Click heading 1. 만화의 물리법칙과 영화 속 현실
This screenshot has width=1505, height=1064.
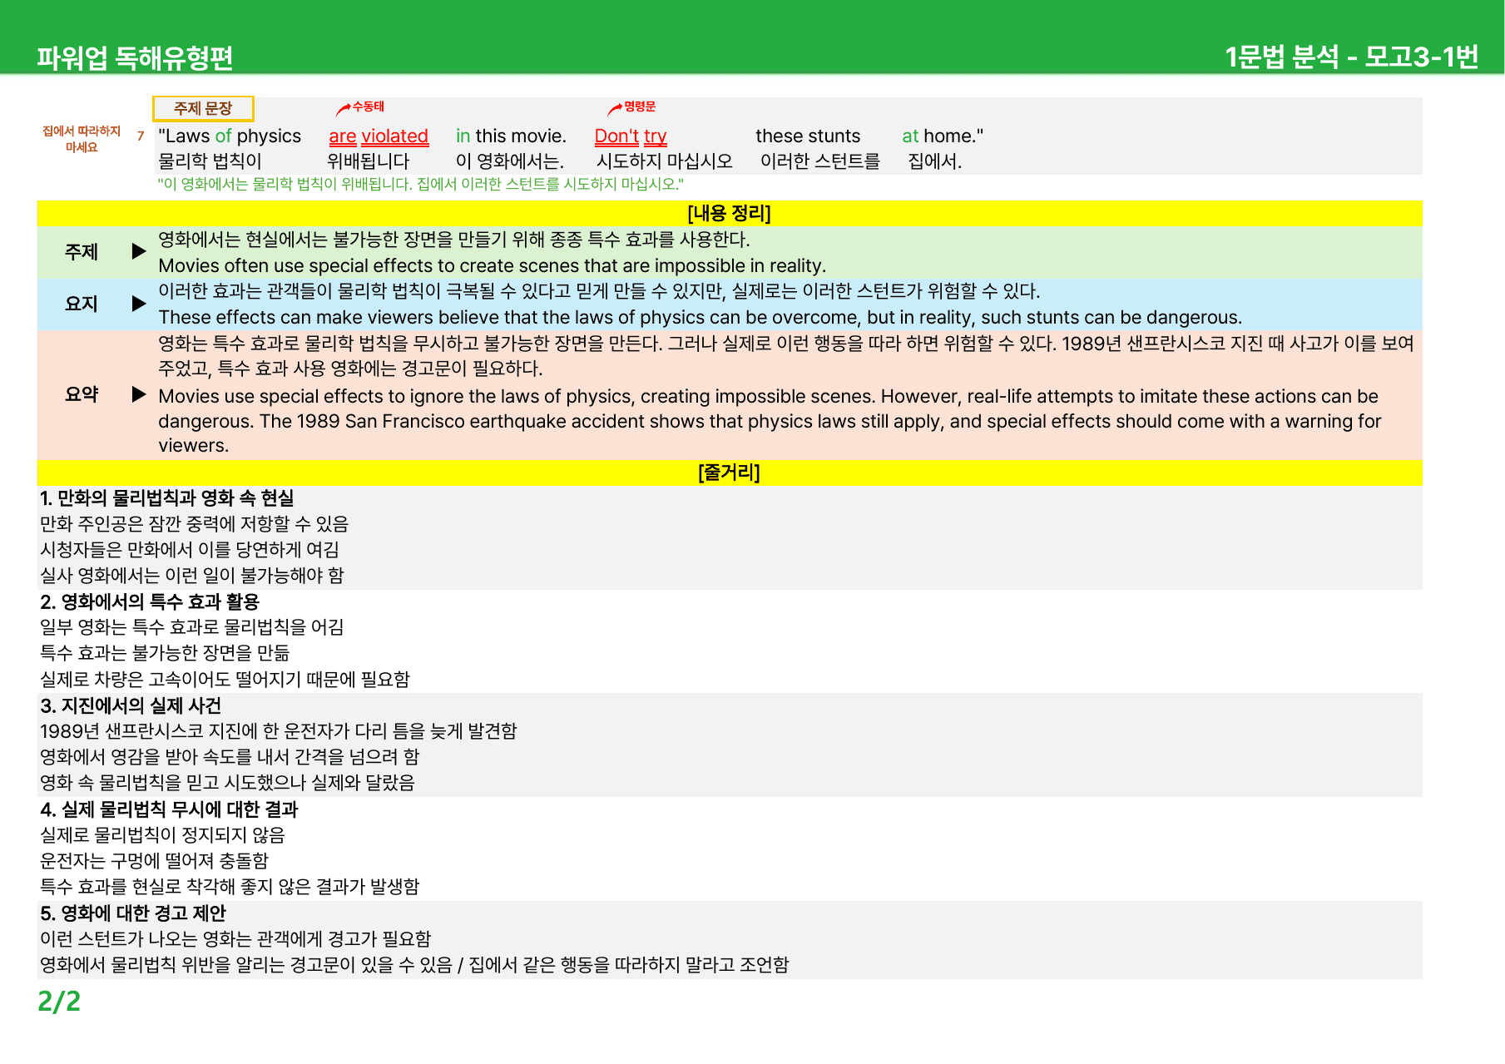click(167, 498)
